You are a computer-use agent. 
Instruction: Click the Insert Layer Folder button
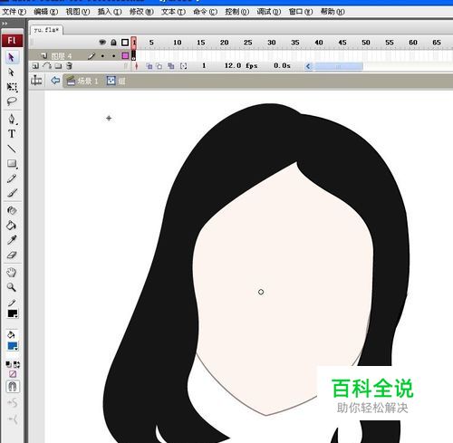tap(58, 66)
